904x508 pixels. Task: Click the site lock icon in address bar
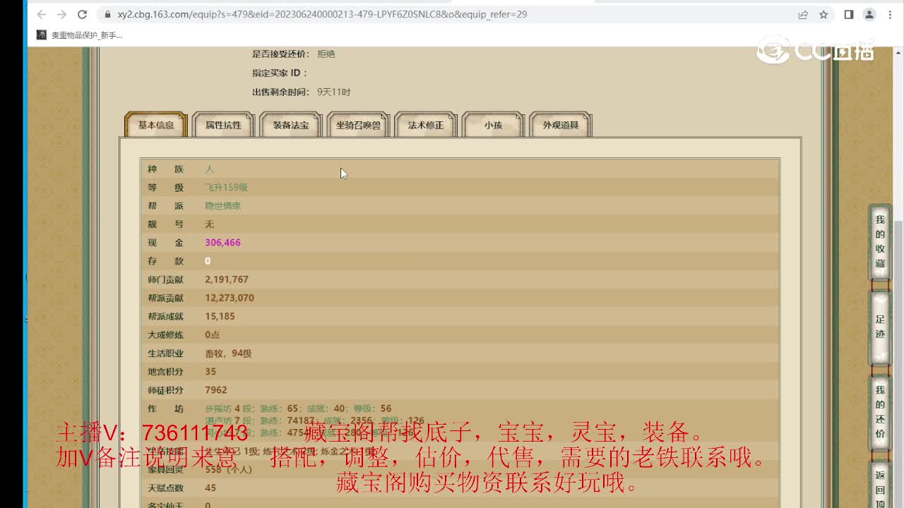[107, 14]
